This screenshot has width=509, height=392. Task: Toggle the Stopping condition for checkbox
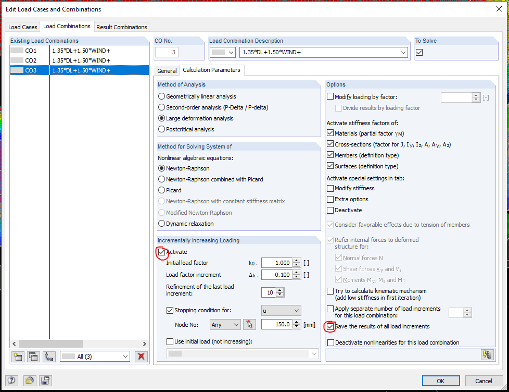[x=170, y=310]
